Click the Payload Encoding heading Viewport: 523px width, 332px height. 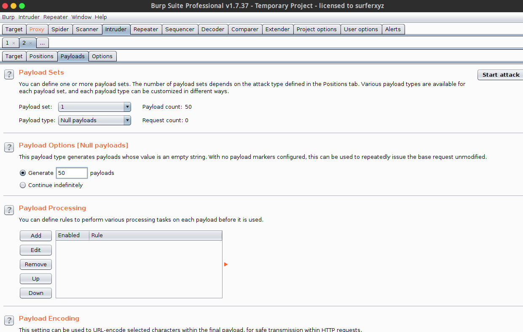click(x=49, y=319)
